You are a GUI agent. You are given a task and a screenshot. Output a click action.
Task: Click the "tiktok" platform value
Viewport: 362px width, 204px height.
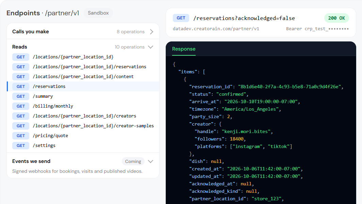click(279, 146)
